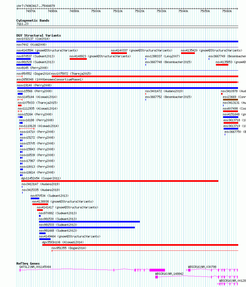Click the esv3667750 variant label
Image resolution: width=246 pixels, height=287 pixels.
[235, 132]
